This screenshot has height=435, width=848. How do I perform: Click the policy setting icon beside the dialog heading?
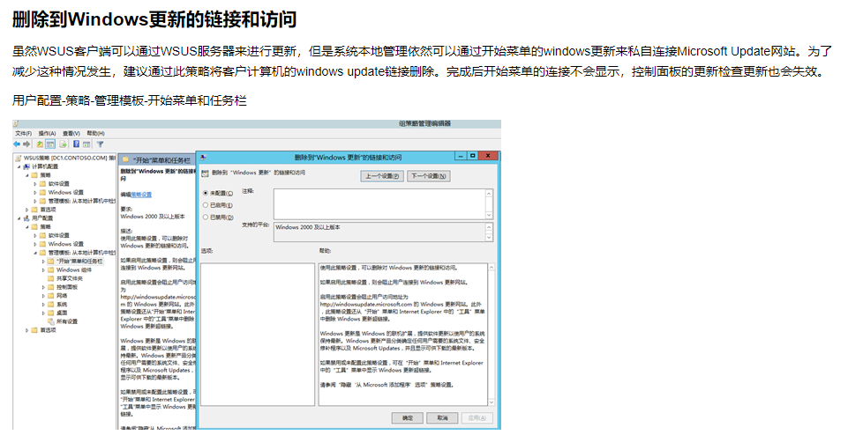[x=205, y=173]
